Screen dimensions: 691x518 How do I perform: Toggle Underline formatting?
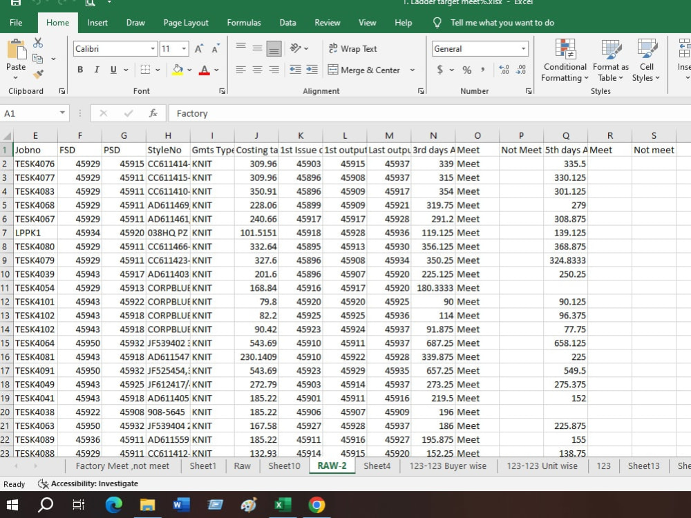tap(113, 70)
